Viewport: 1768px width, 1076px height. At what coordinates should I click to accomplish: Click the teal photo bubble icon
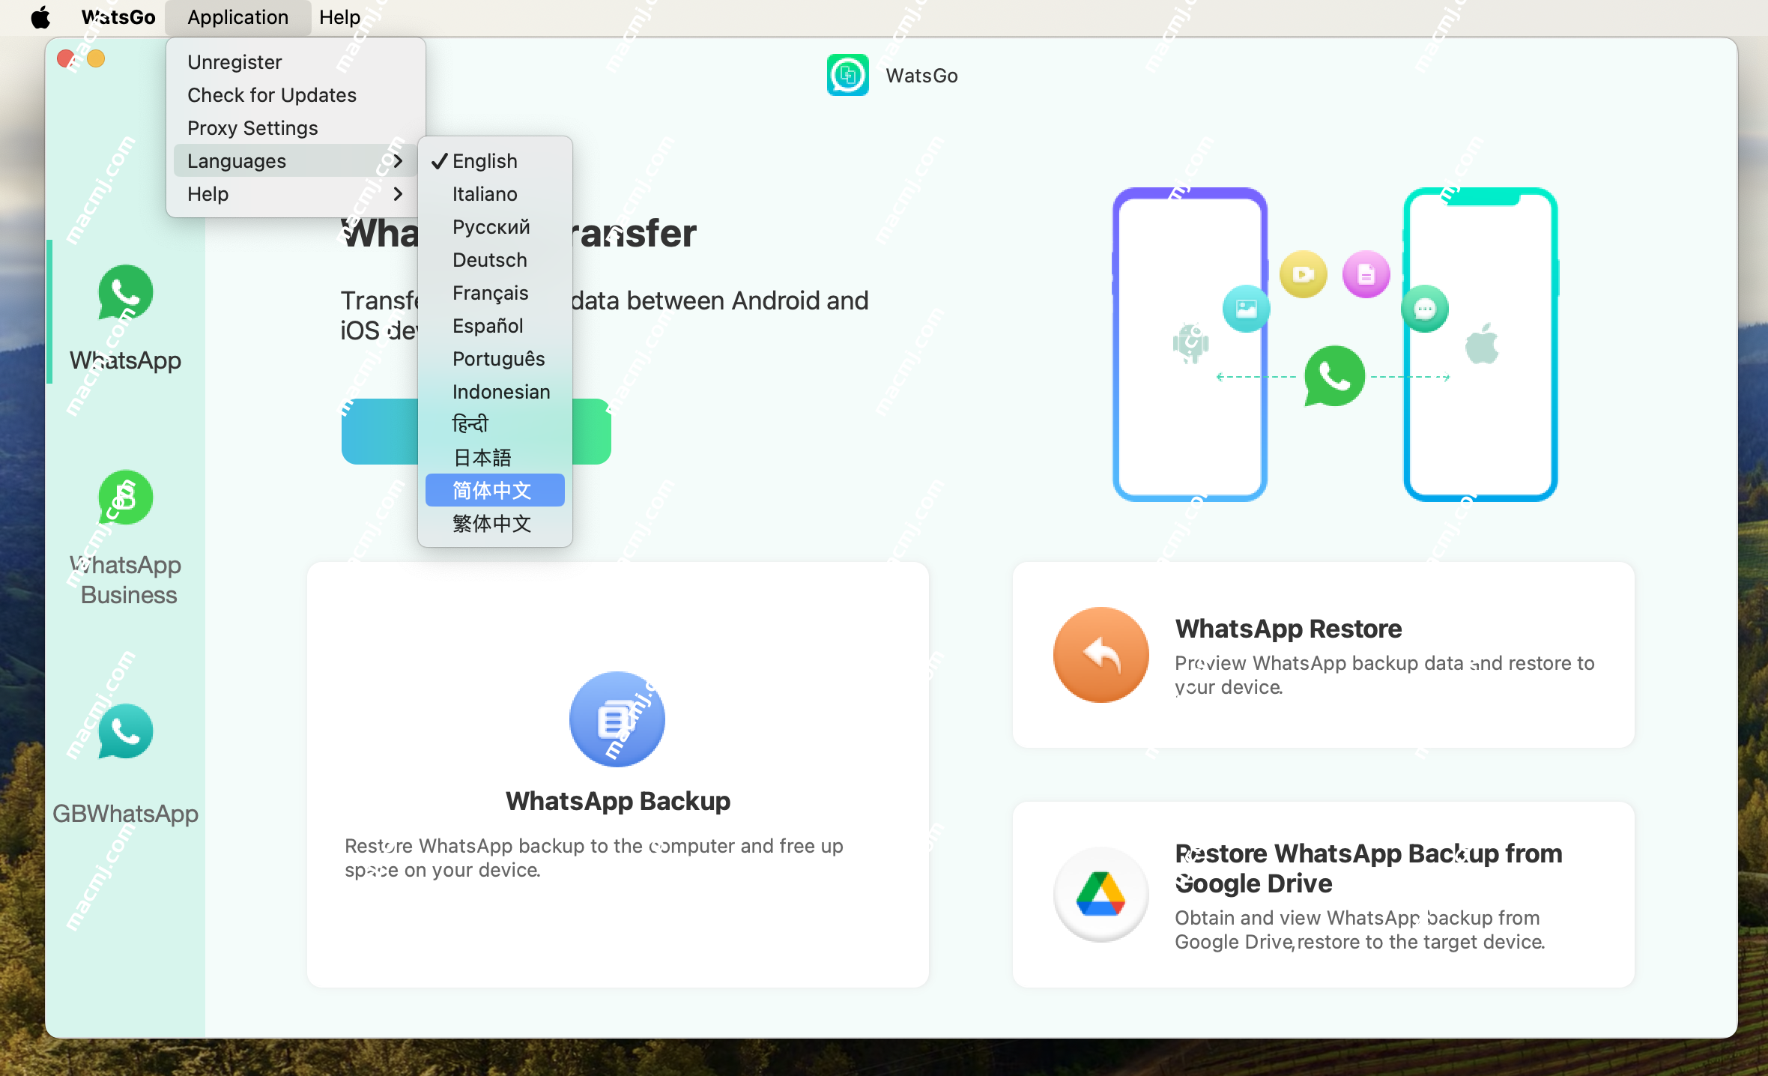click(1247, 309)
